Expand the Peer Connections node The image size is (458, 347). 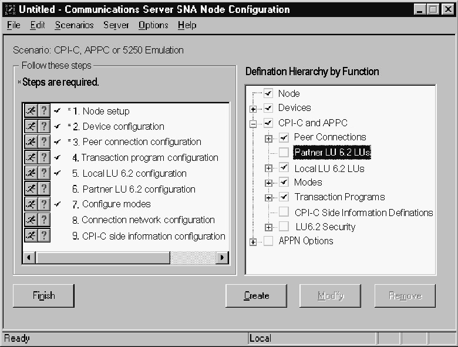coord(269,139)
